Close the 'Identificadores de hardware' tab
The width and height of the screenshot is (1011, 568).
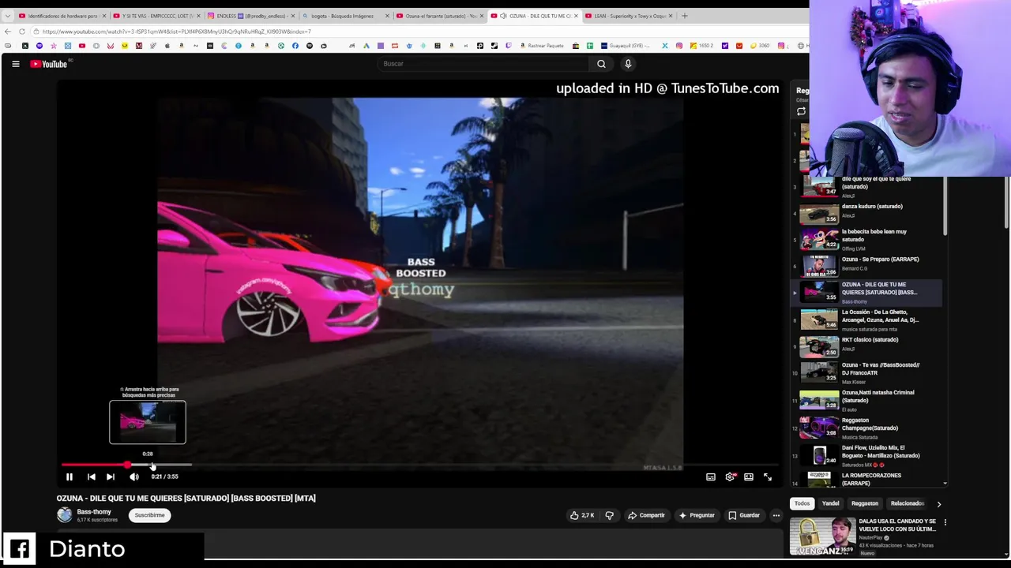[x=103, y=16]
